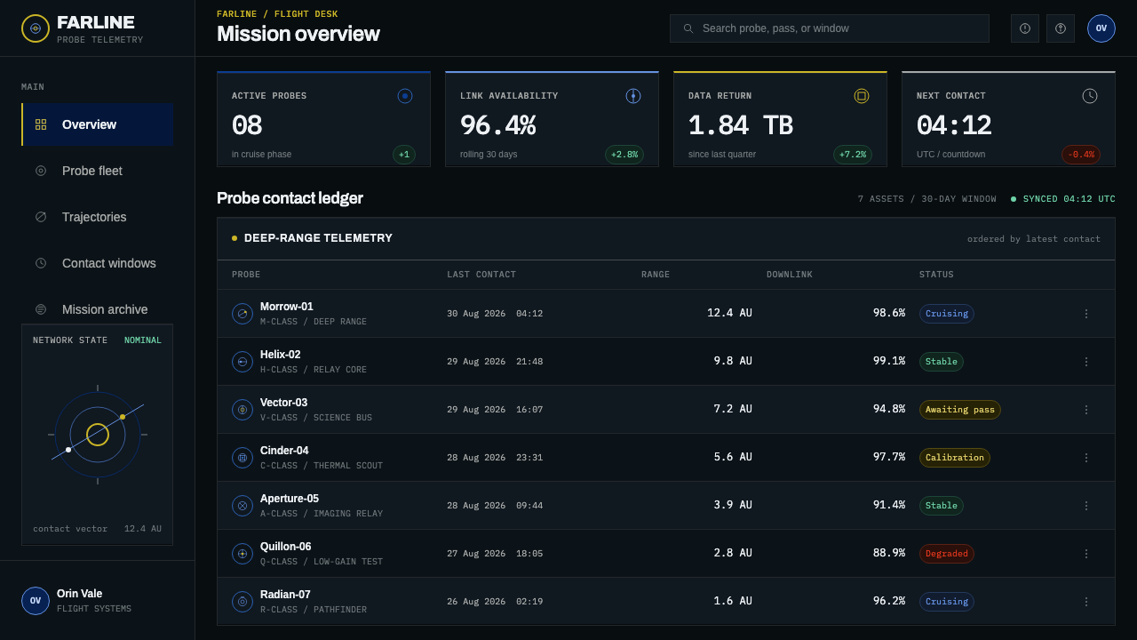Screen dimensions: 1137x640
Task: Click the Downlink column header
Action: (790, 275)
